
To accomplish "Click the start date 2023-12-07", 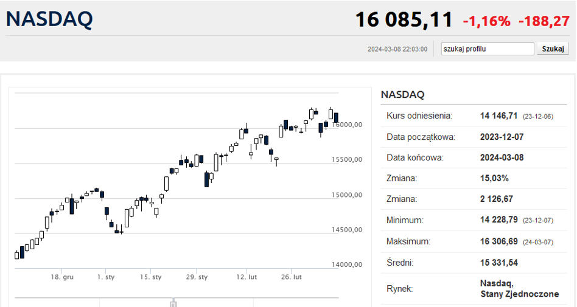I will [502, 137].
